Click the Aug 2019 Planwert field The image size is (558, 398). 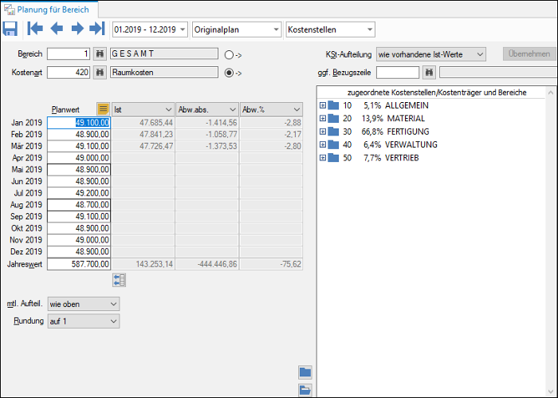click(x=79, y=205)
